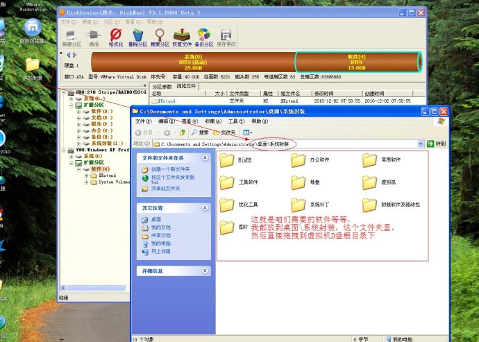
Task: Go to next disk with right arrow
Action: pos(74,55)
